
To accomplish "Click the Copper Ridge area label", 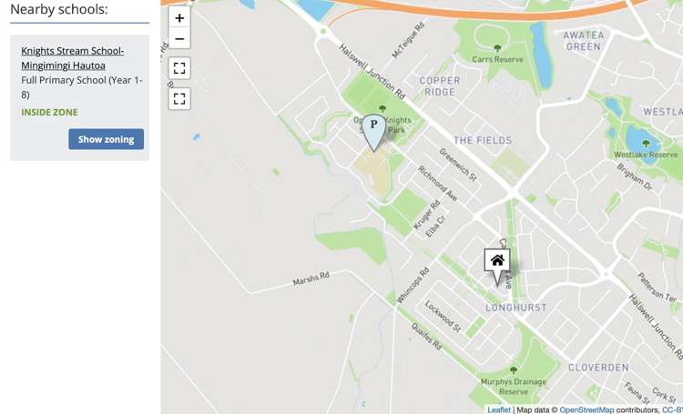I will pyautogui.click(x=440, y=86).
